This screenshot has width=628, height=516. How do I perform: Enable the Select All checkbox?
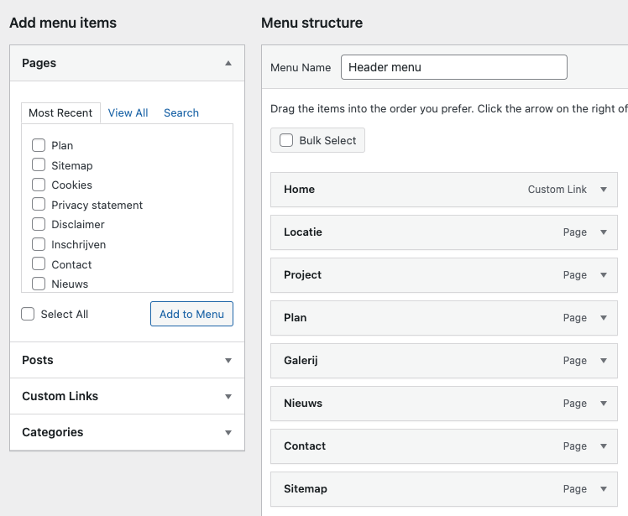pos(29,314)
